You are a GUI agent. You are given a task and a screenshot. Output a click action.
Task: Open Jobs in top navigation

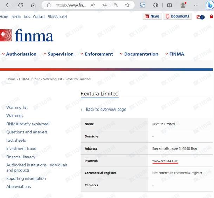(27, 16)
